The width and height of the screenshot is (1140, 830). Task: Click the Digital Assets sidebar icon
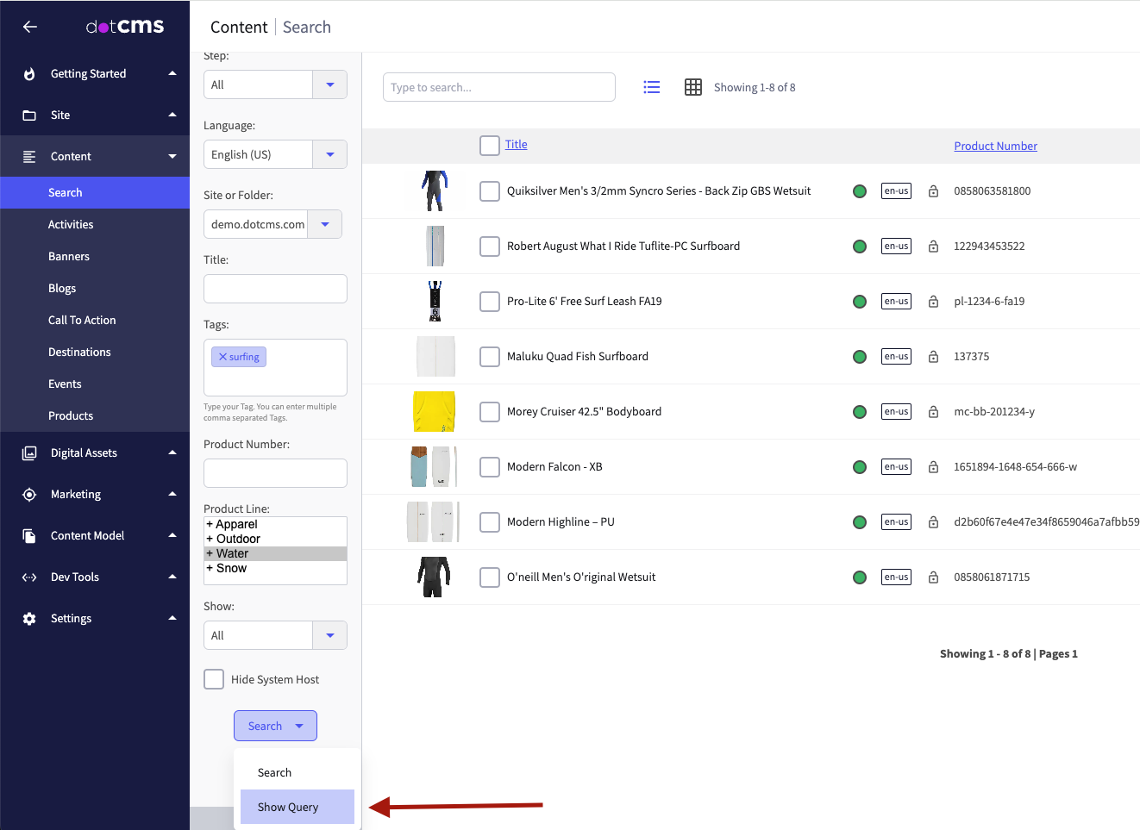point(29,453)
